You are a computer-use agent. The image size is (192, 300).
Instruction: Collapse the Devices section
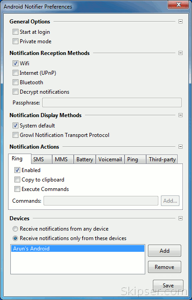coord(180,218)
